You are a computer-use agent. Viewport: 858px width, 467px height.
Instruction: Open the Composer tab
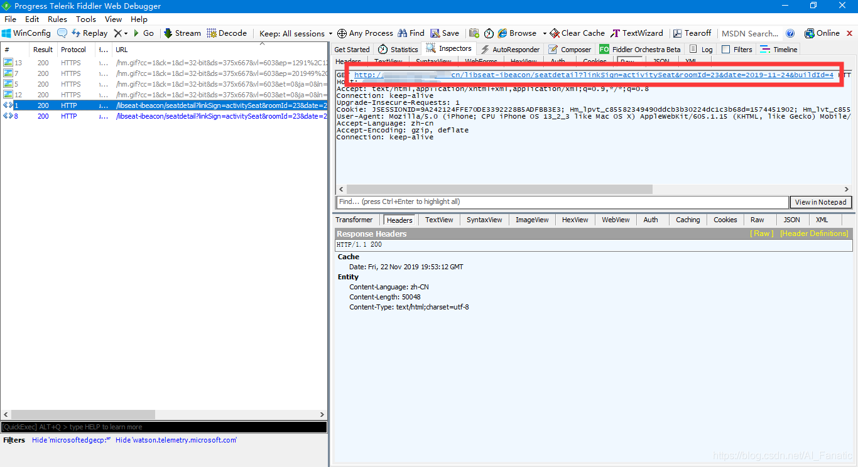tap(570, 49)
